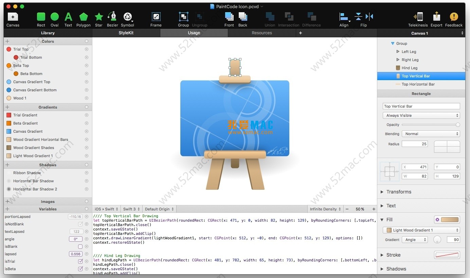Select Horizontal Bar Shadow 2 item
Screen dimensions: 470x278
click(48, 189)
